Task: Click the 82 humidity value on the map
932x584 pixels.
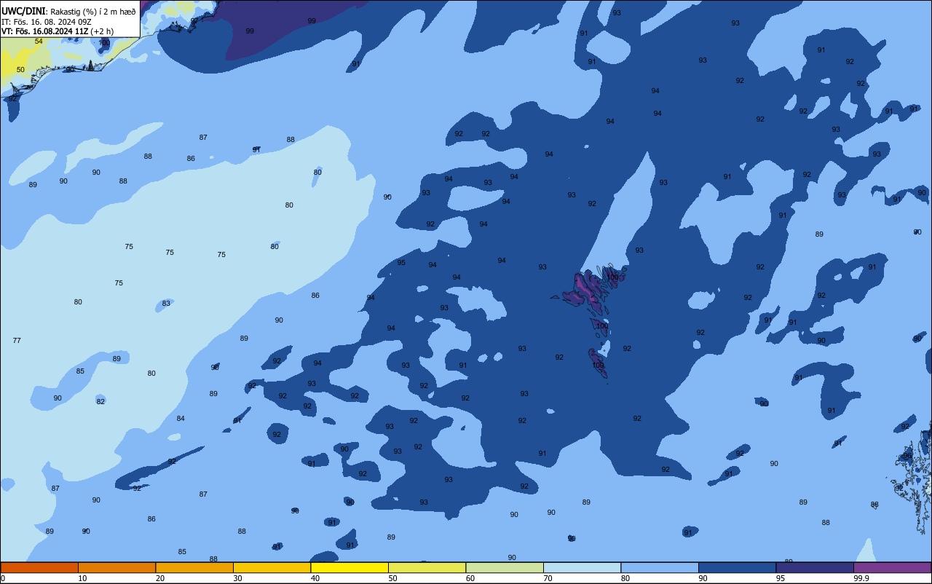Action: click(100, 401)
